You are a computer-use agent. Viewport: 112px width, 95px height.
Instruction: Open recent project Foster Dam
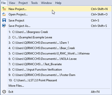tap(56, 75)
